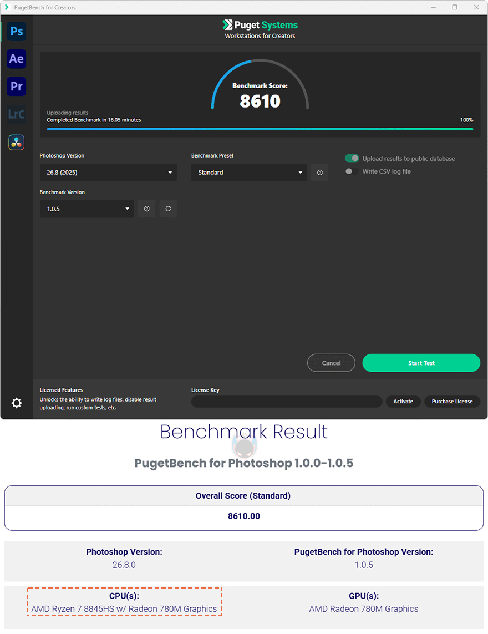Open the Photoshop Version dropdown

(108, 173)
